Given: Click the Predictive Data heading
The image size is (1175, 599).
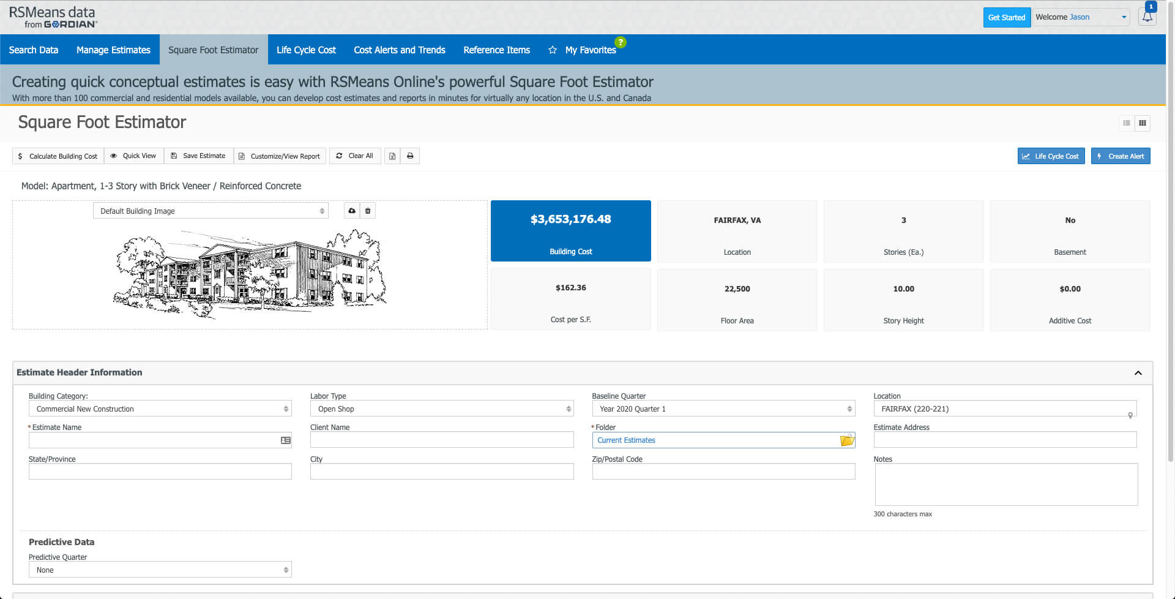Looking at the screenshot, I should tap(62, 542).
